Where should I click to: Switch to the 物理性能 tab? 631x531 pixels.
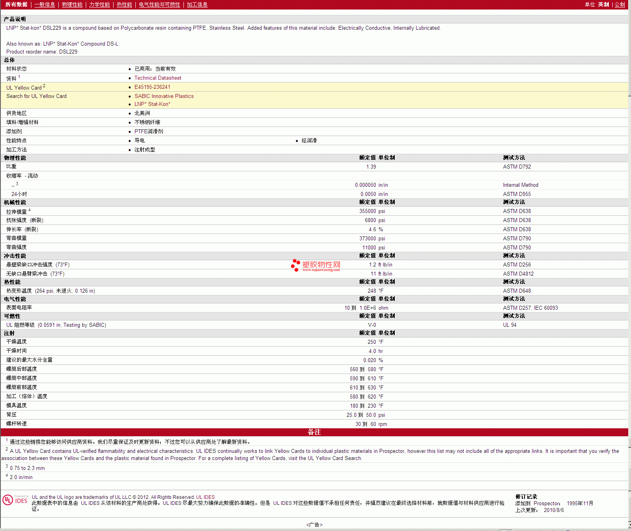pyautogui.click(x=72, y=4)
